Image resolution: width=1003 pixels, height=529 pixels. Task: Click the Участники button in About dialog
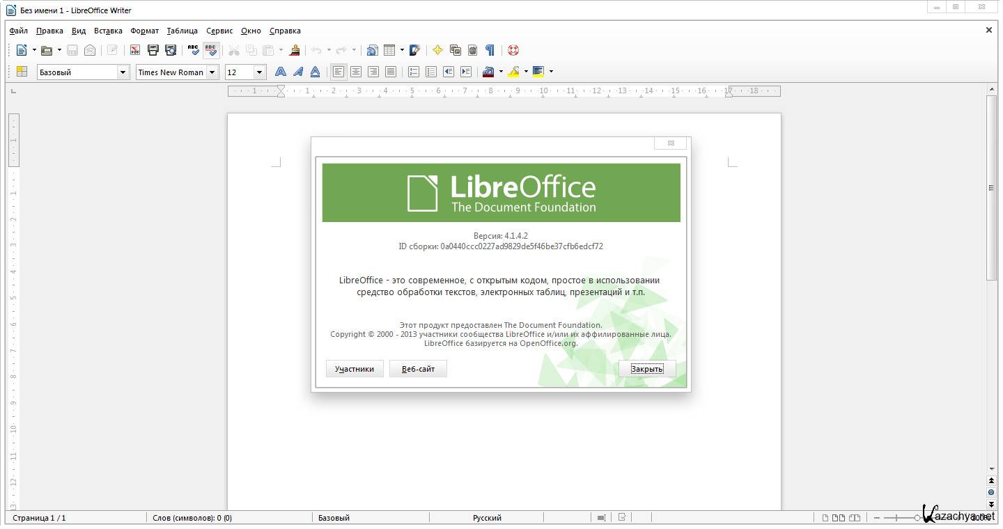point(355,369)
